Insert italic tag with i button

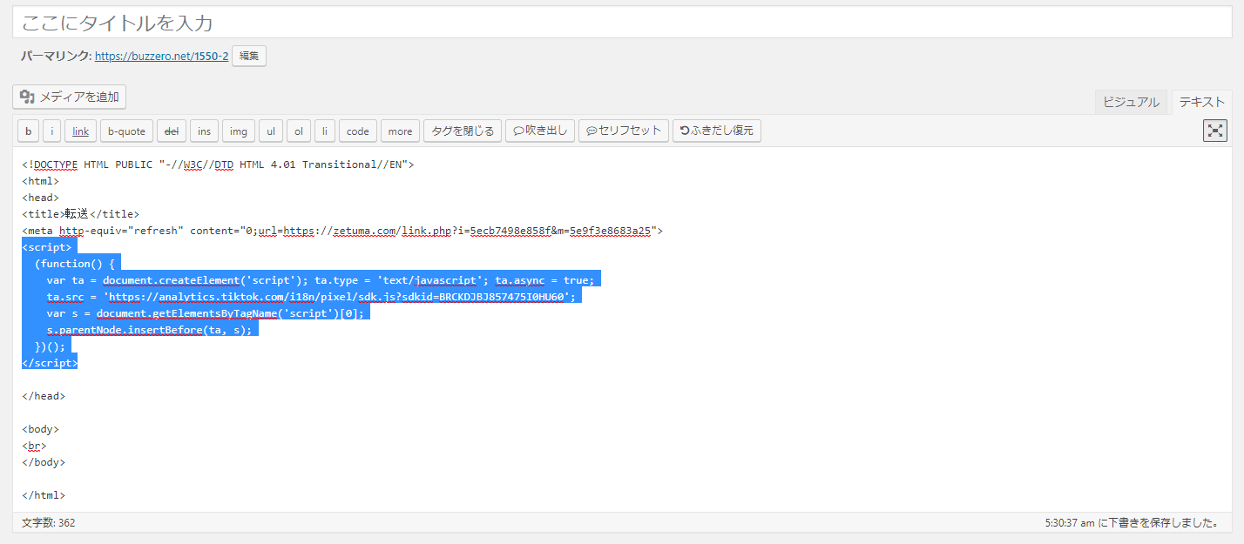51,131
